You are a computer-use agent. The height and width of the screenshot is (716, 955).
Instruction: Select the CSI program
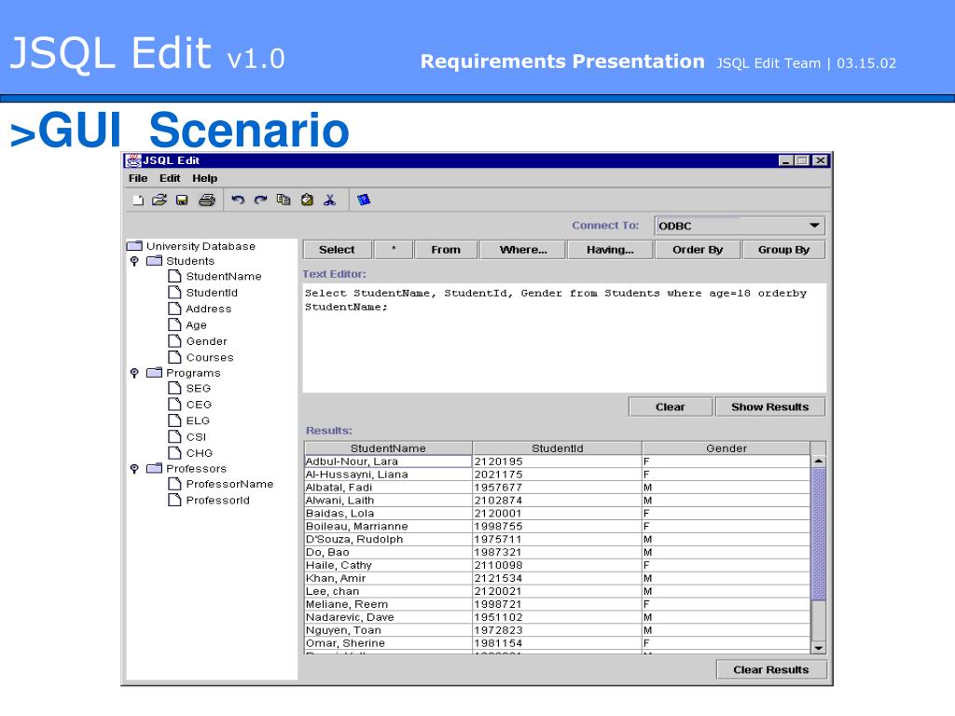point(196,437)
